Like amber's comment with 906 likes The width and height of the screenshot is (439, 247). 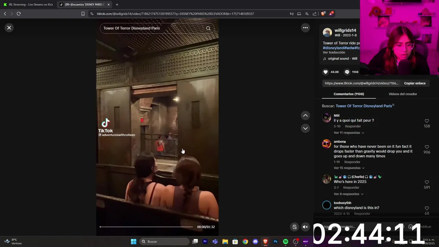pos(427,147)
